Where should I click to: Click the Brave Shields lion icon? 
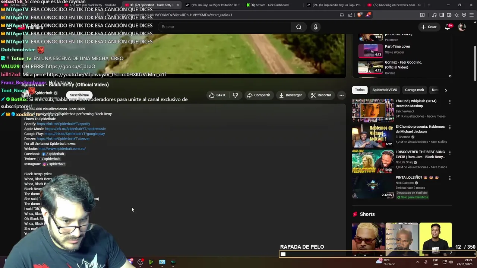(359, 15)
